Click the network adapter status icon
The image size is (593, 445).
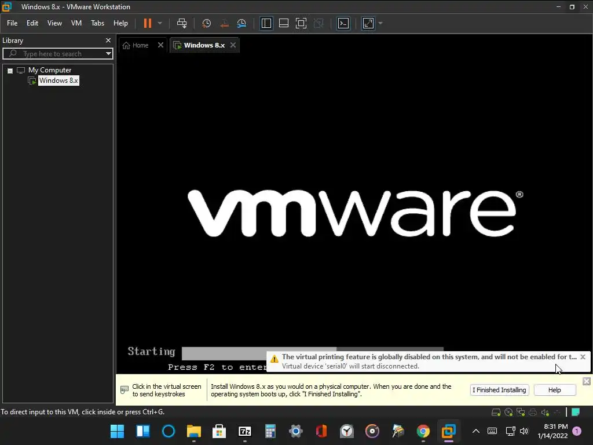coord(521,413)
